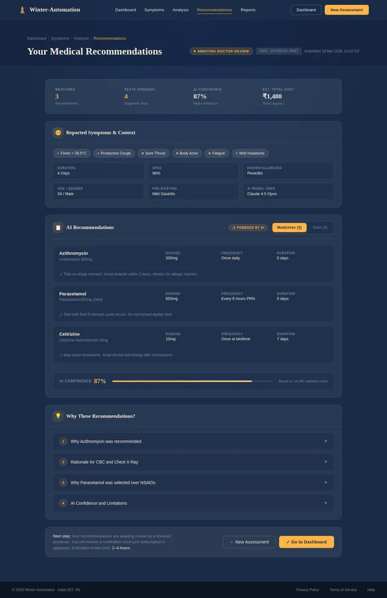Click the 'Fever > 38.5°C' symptom chip
Screen dimensions: 387x598
click(x=71, y=153)
